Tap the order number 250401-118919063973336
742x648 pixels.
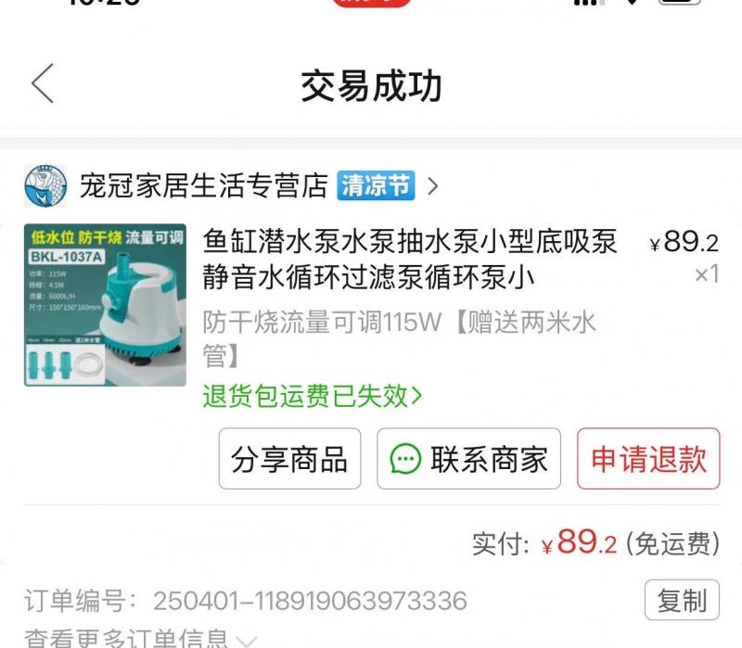[310, 601]
